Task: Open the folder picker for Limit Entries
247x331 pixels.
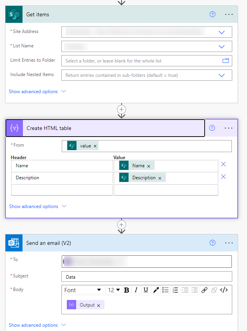Action: click(x=226, y=61)
